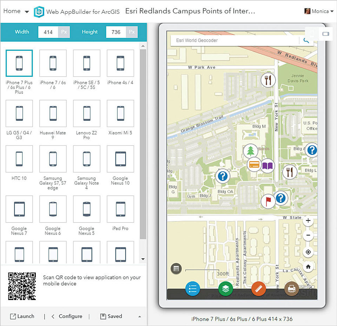The image size is (337, 326).
Task: Choose the Lenovo Z2 Pro device
Action: (x=87, y=113)
